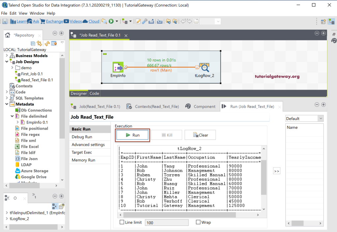Image resolution: width=337 pixels, height=232 pixels.
Task: Select First_Job 0.1 in repository tree
Action: coord(32,74)
